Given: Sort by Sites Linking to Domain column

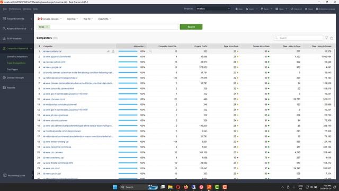Looking at the screenshot, I should 317,46.
